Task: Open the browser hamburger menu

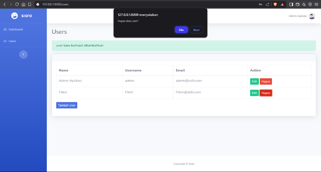Action: [316, 4]
